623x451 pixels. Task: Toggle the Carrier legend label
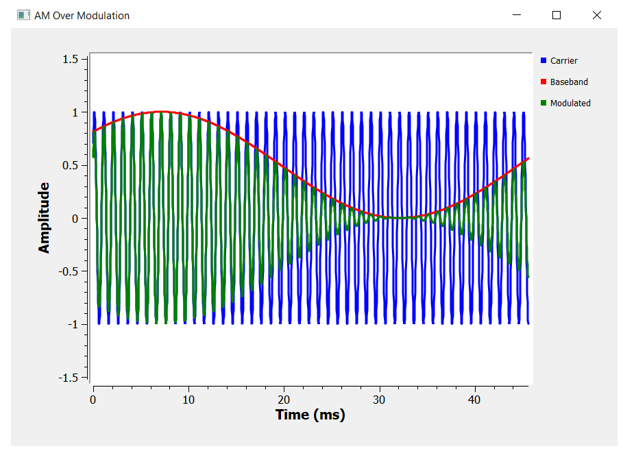click(563, 61)
